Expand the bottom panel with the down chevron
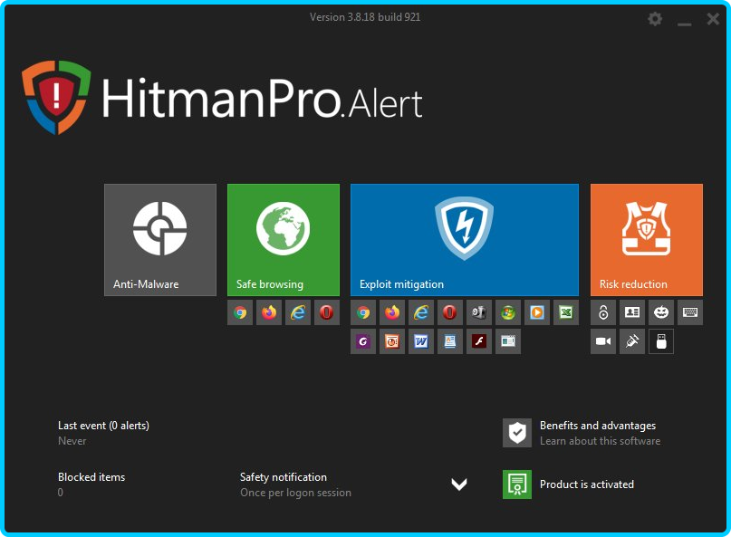 (x=459, y=484)
